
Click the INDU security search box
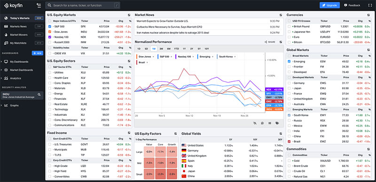(22, 96)
